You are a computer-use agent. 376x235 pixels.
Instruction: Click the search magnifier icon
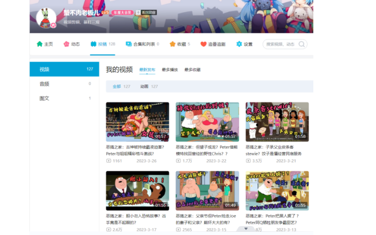tap(302, 44)
